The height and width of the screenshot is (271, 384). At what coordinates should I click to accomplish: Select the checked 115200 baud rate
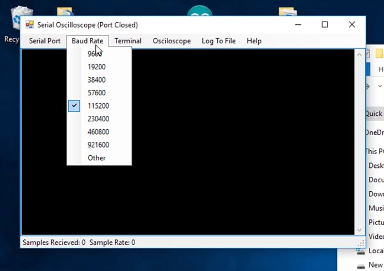tap(99, 106)
